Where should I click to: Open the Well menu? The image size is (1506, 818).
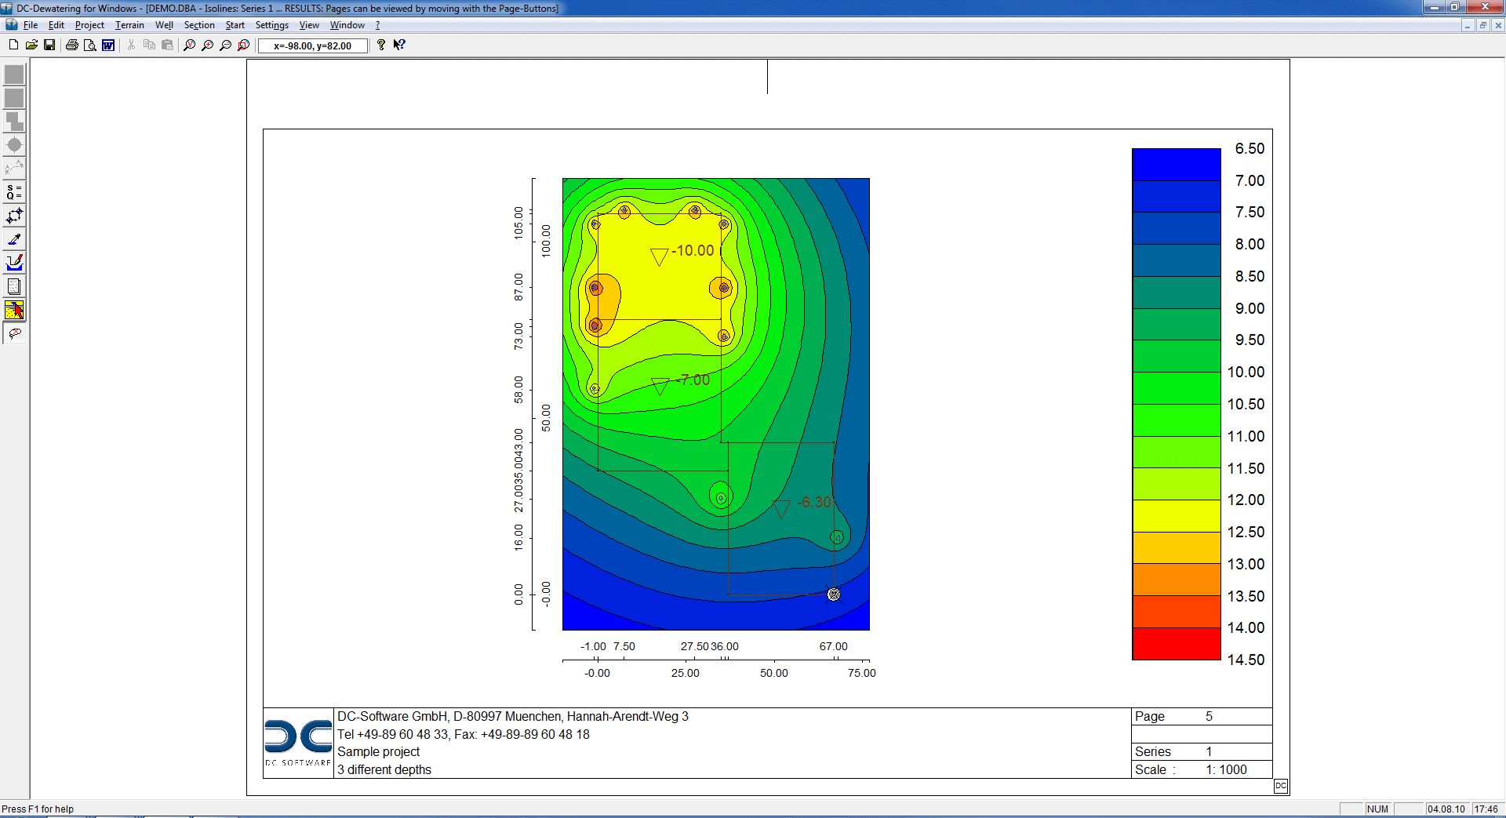[x=164, y=25]
